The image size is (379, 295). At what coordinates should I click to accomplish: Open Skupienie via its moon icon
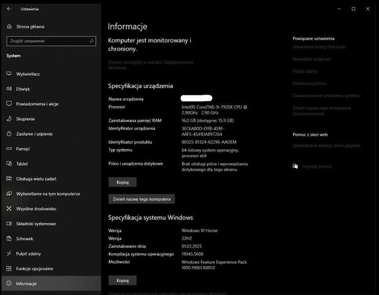[x=9, y=118]
